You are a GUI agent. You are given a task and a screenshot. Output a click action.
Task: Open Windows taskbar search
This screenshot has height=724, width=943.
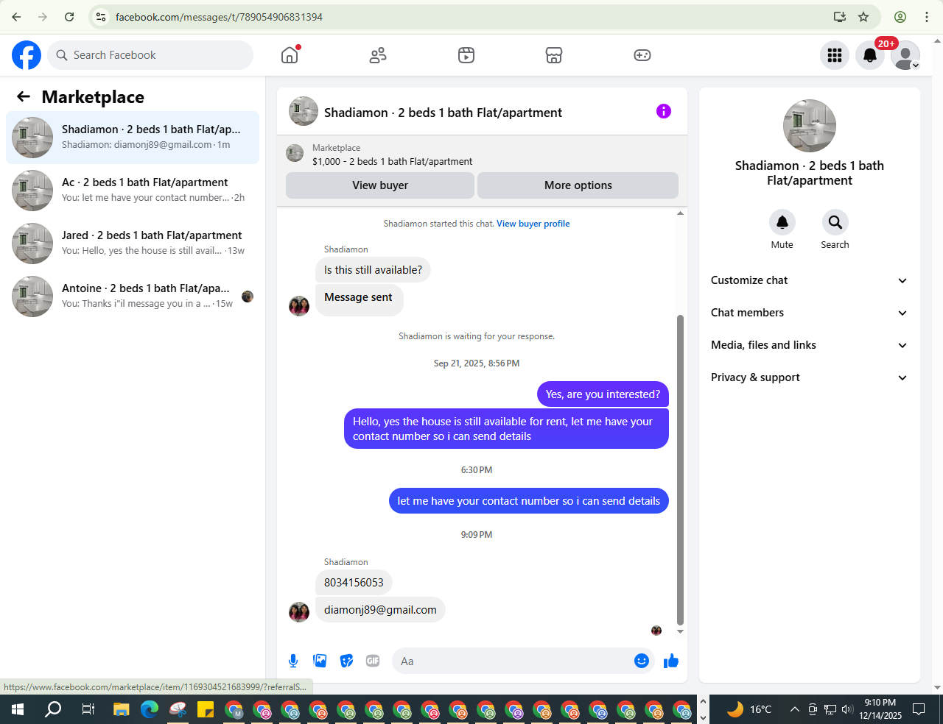pyautogui.click(x=53, y=709)
